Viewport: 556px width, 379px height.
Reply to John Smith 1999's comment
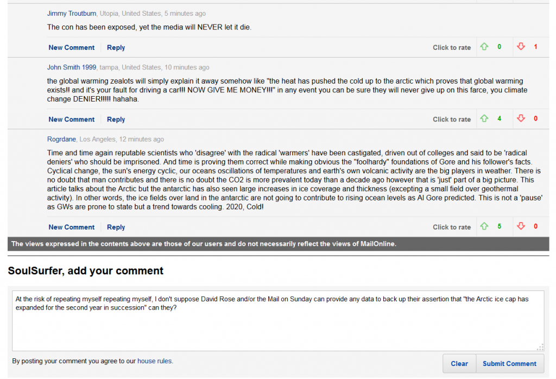pyautogui.click(x=116, y=119)
